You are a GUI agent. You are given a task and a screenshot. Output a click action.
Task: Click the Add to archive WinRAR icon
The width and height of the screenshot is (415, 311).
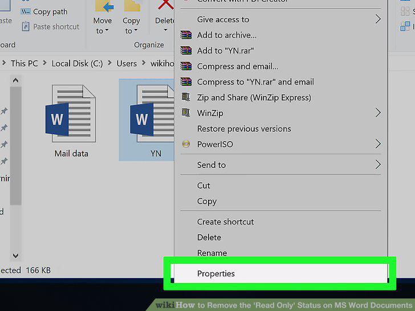(186, 35)
